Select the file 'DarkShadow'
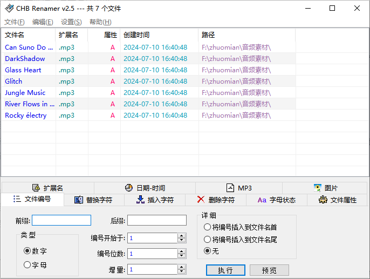Viewport: 370px width, 279px height. click(25, 58)
